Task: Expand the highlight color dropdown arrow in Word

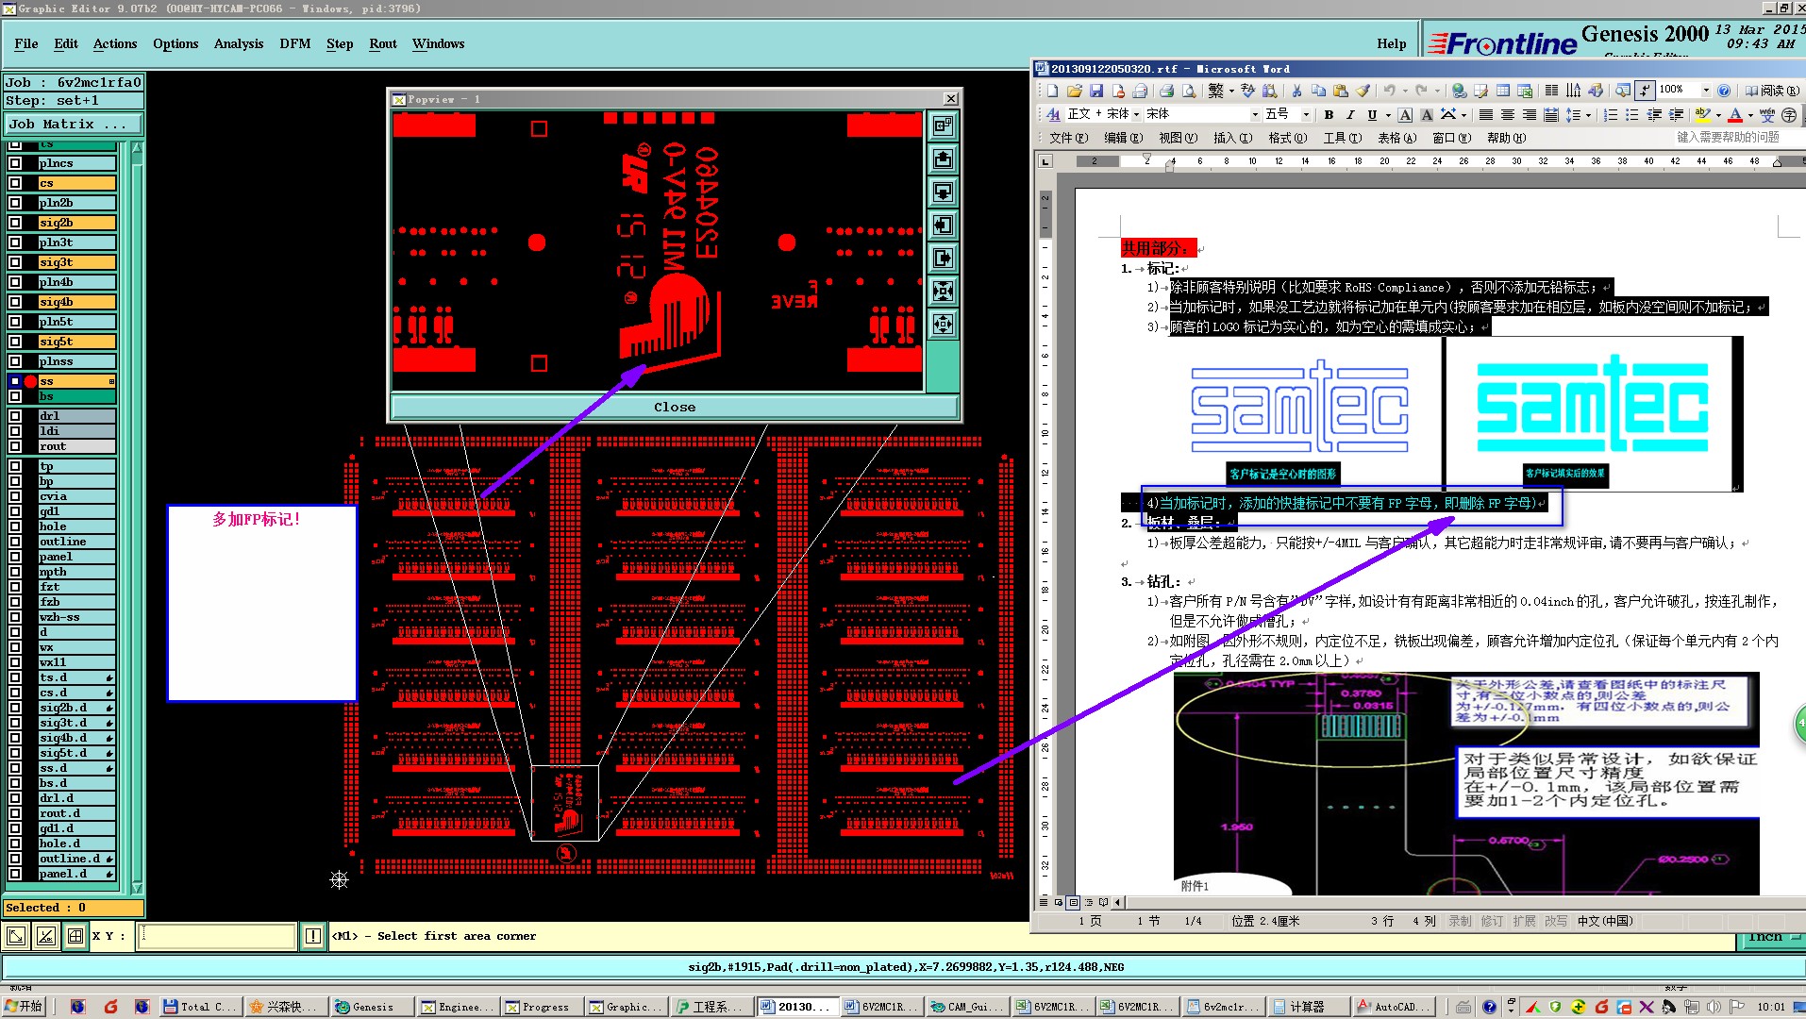Action: coord(1718,115)
